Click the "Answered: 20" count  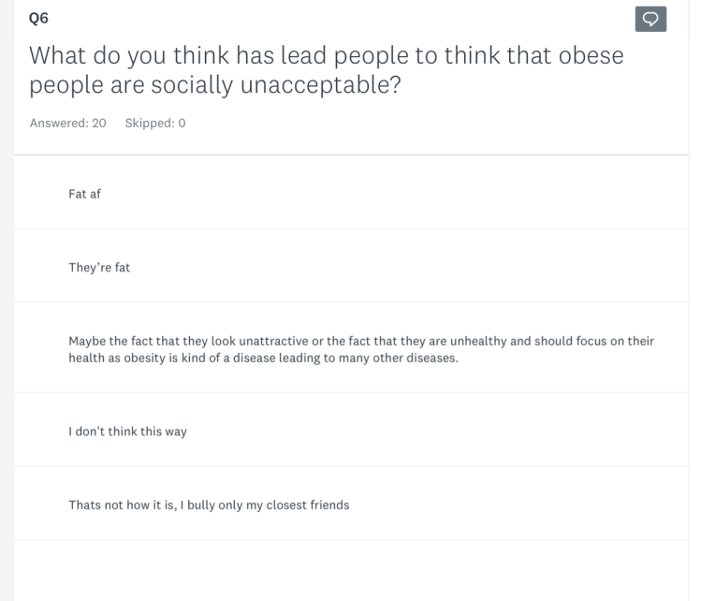[x=67, y=124]
